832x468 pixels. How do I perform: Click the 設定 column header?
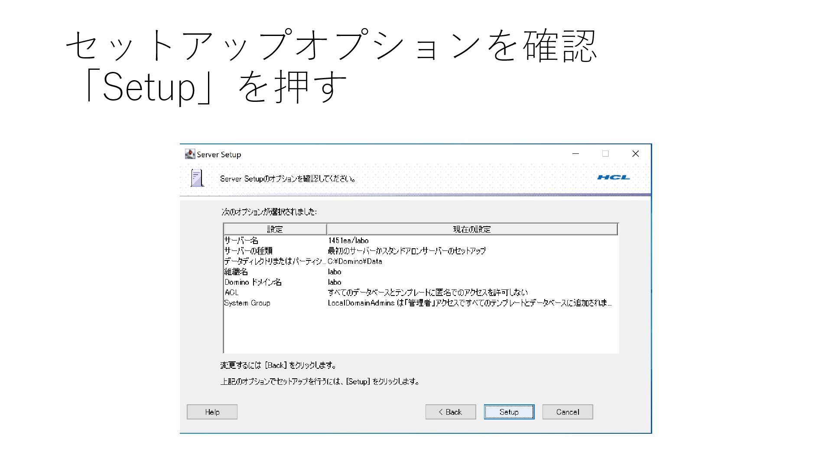click(x=275, y=229)
